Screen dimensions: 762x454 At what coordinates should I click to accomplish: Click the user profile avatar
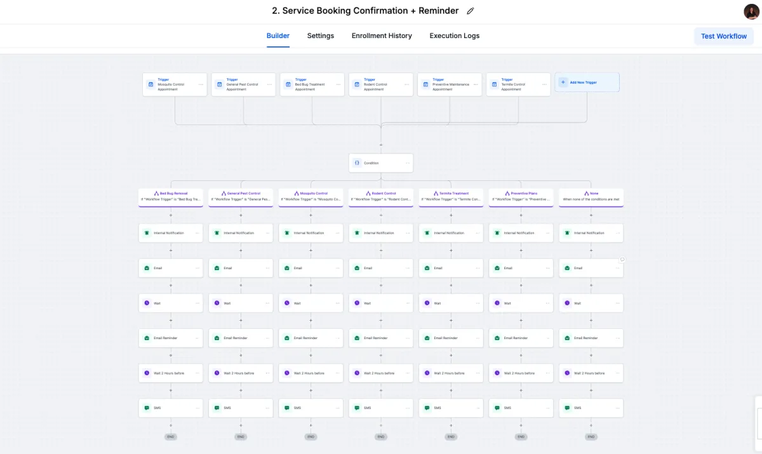[x=751, y=11]
